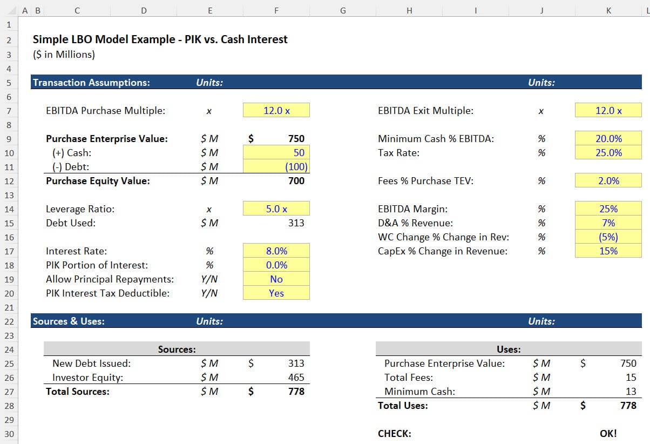Viewport: 650px width, 444px height.
Task: Click the (+) Cash yellow input cell
Action: 276,152
